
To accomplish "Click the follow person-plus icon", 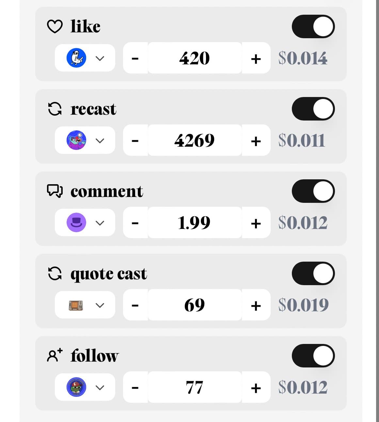I will pos(55,356).
